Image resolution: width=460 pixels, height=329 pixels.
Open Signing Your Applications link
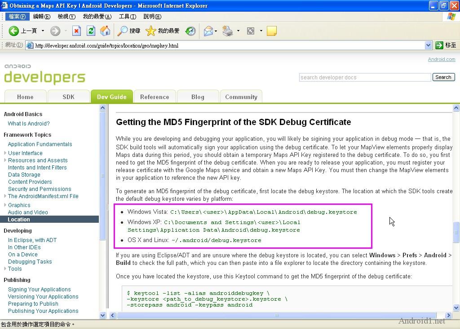40,290
